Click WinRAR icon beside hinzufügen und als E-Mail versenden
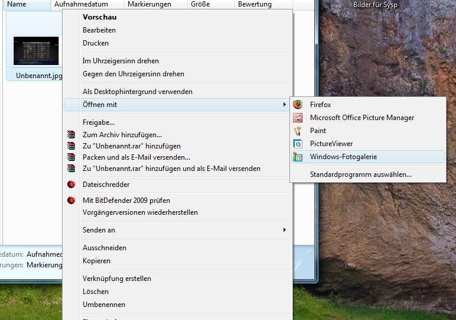This screenshot has width=456, height=320. pos(71,169)
